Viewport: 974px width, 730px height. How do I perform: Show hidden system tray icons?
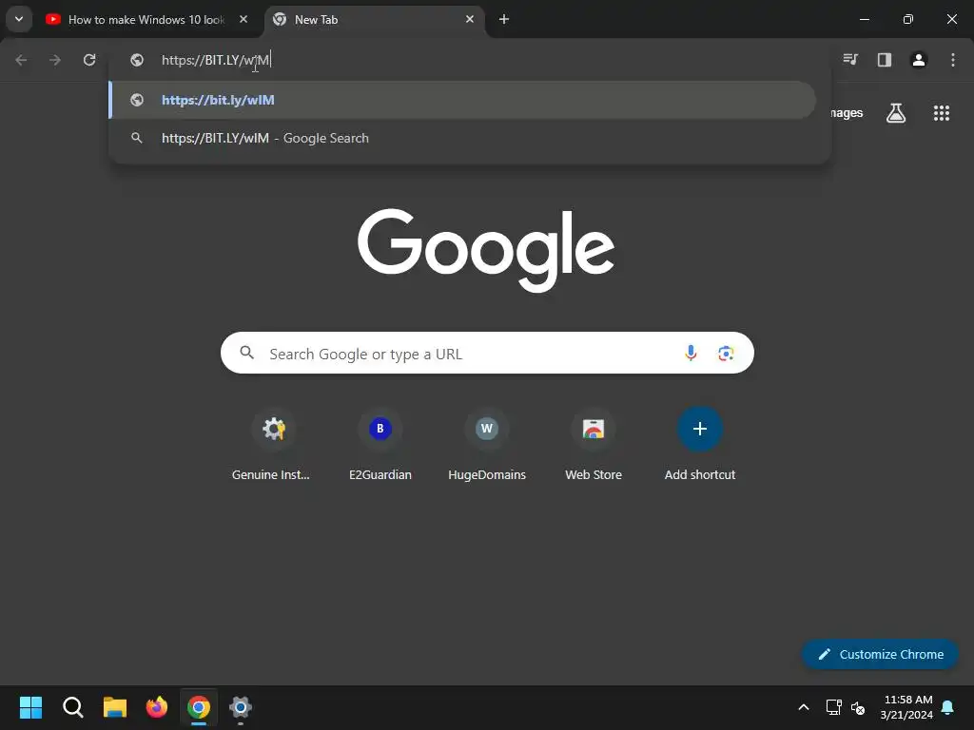coord(803,707)
